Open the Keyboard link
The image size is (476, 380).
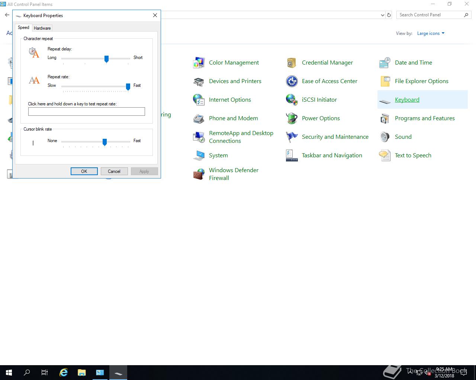tap(407, 100)
